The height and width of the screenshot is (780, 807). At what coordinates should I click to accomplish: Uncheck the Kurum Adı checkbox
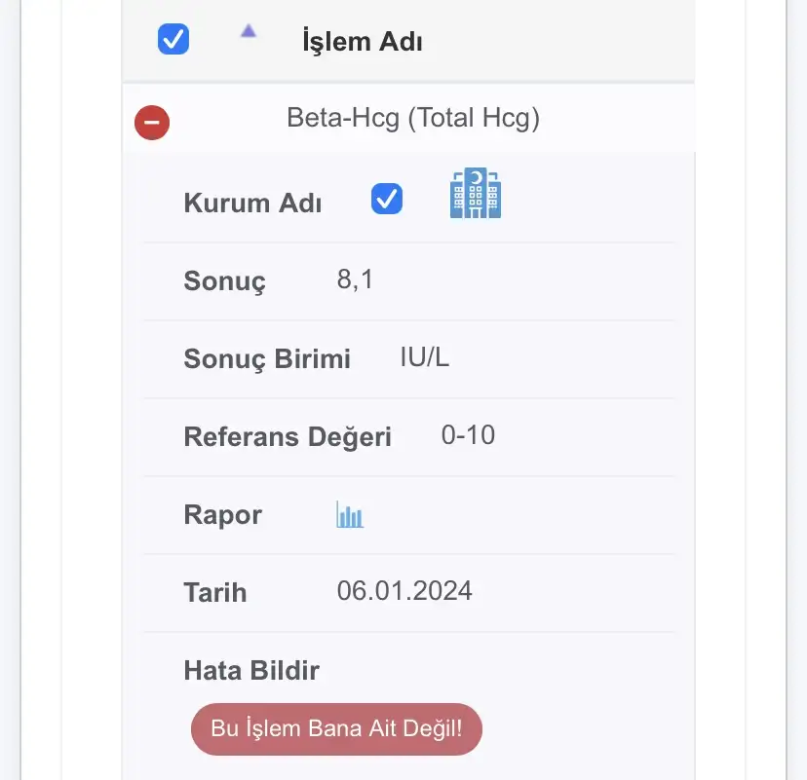pyautogui.click(x=387, y=199)
